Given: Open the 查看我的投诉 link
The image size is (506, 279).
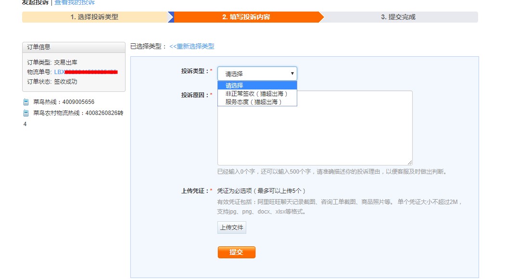Looking at the screenshot, I should click(75, 2).
